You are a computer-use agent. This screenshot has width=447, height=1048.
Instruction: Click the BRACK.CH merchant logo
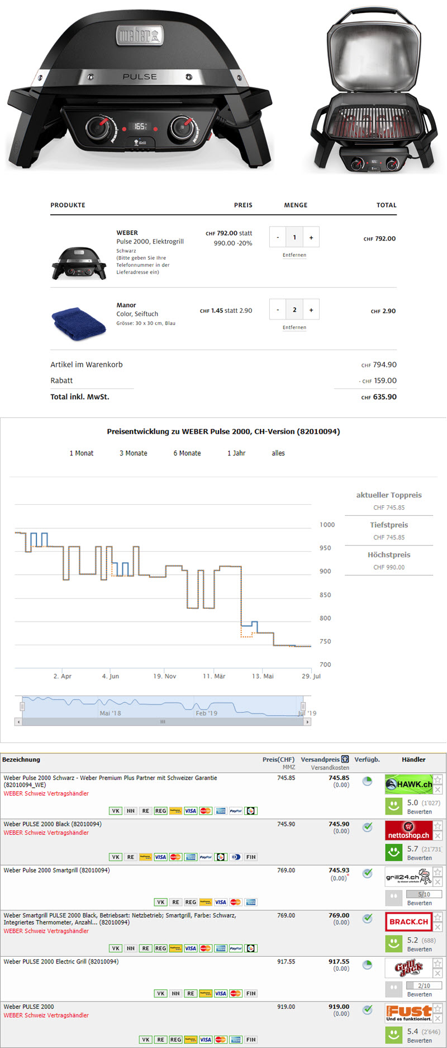408,922
